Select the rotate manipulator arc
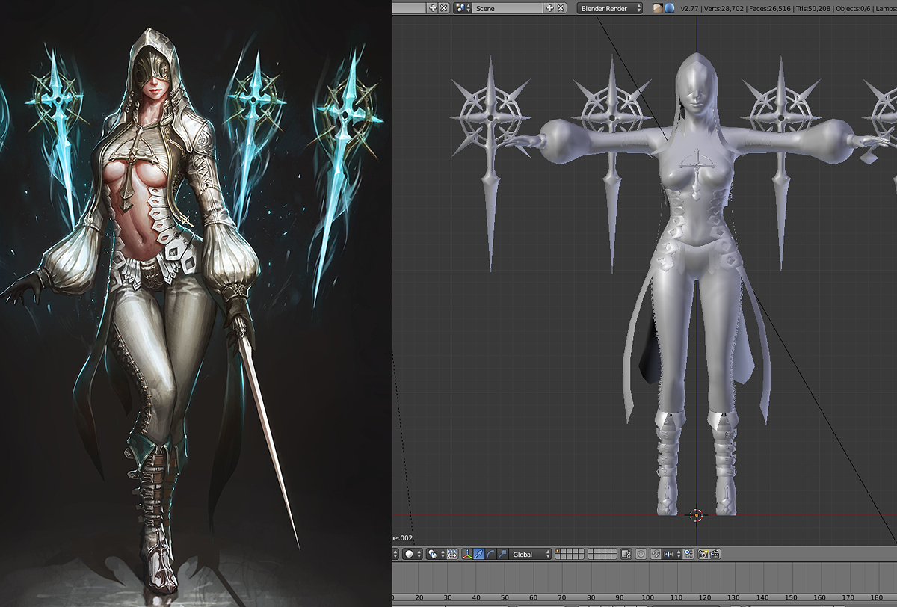This screenshot has height=607, width=897. click(x=490, y=554)
